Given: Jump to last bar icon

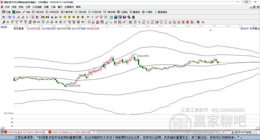Looking at the screenshot, I should 47,17.
